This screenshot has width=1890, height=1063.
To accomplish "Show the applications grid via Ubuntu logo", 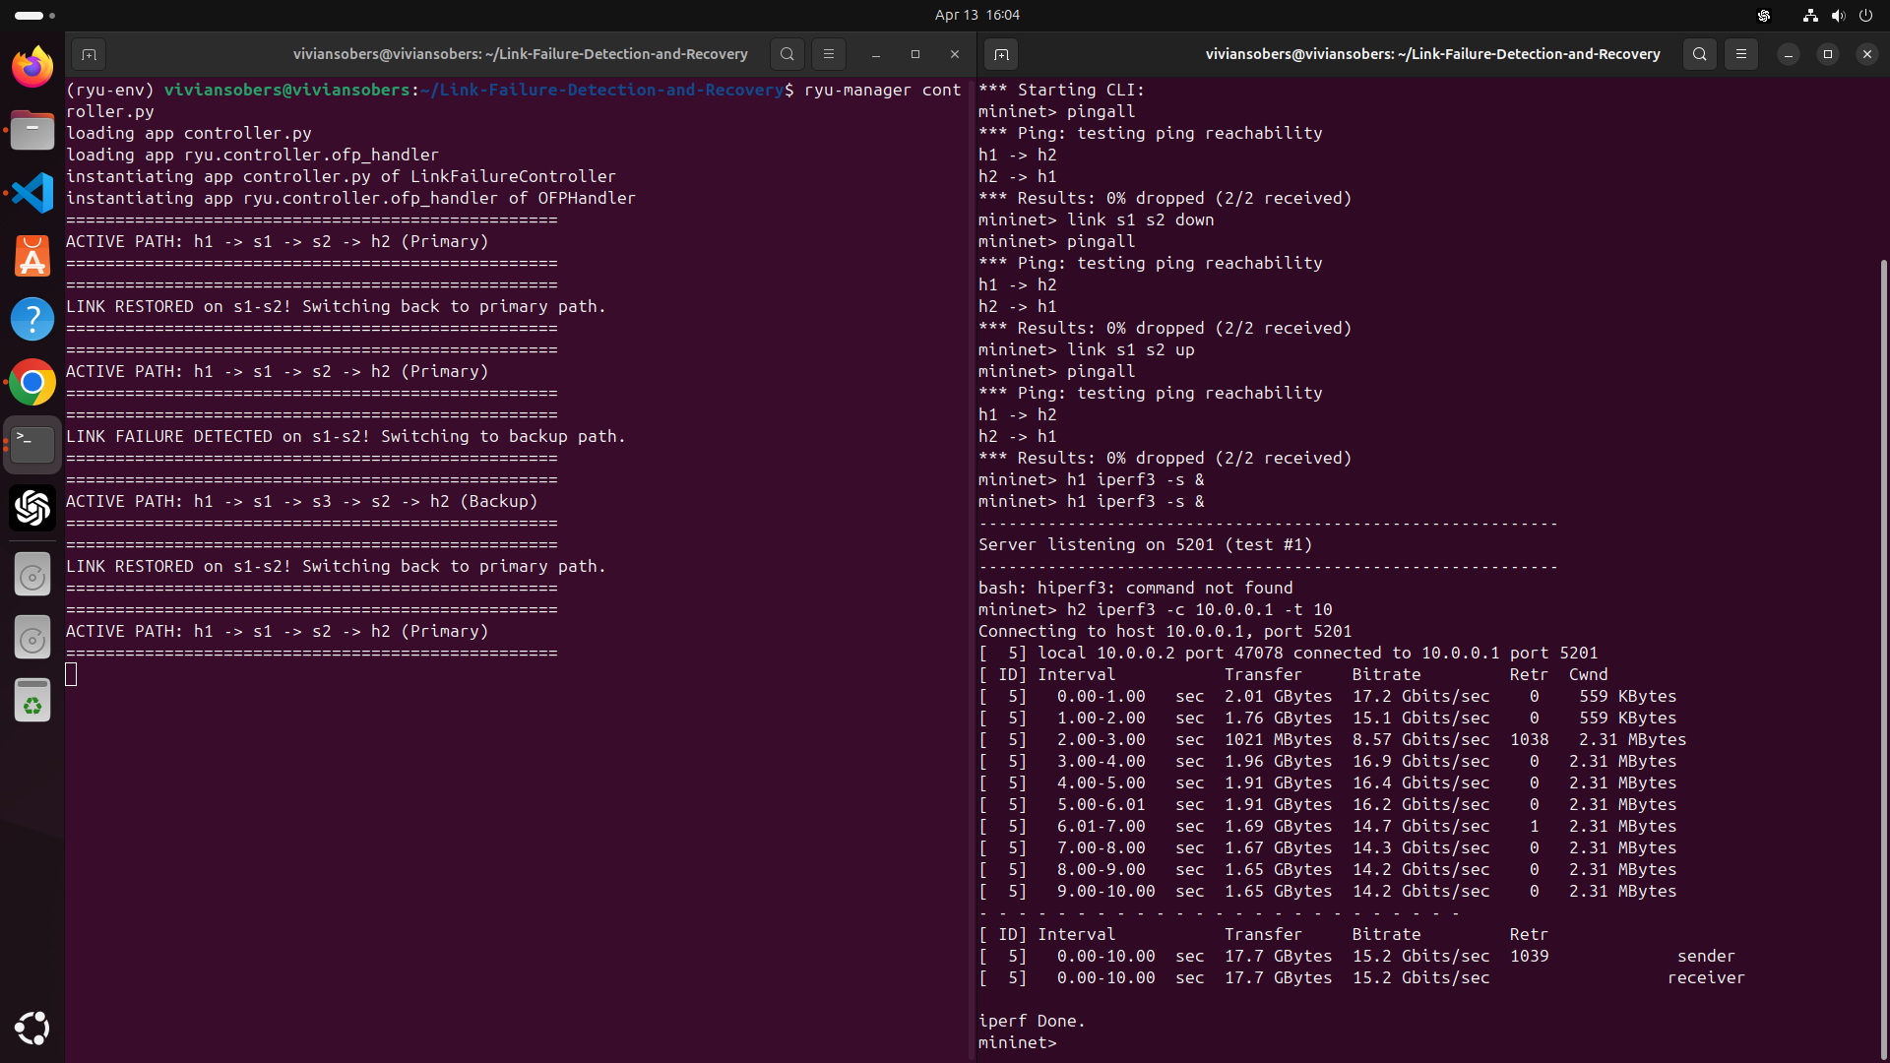I will (x=32, y=1028).
